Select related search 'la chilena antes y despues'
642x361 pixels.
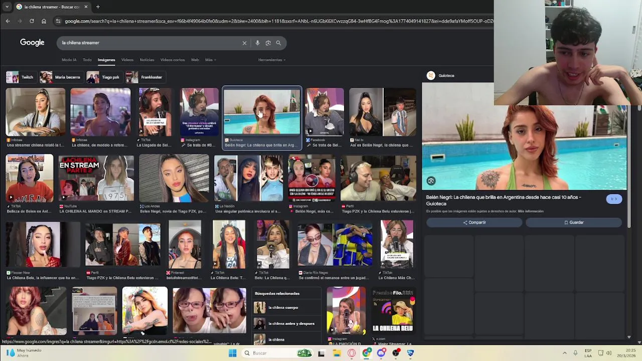coord(285,323)
